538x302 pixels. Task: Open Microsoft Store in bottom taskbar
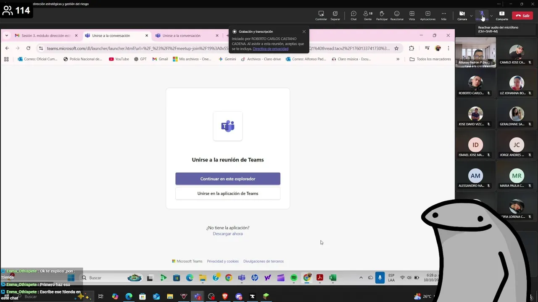pyautogui.click(x=142, y=296)
